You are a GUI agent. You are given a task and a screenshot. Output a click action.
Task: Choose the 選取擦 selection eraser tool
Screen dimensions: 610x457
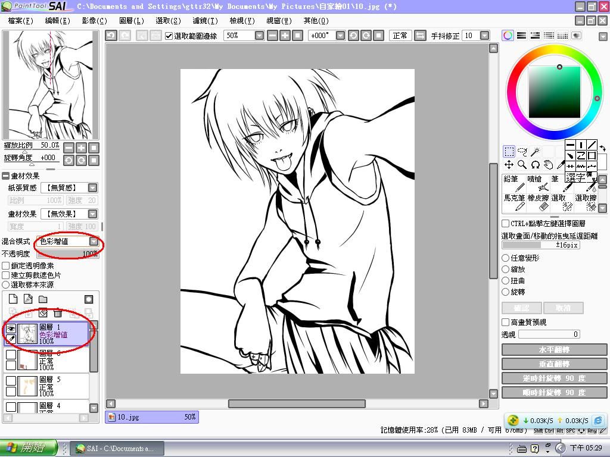[x=586, y=202]
